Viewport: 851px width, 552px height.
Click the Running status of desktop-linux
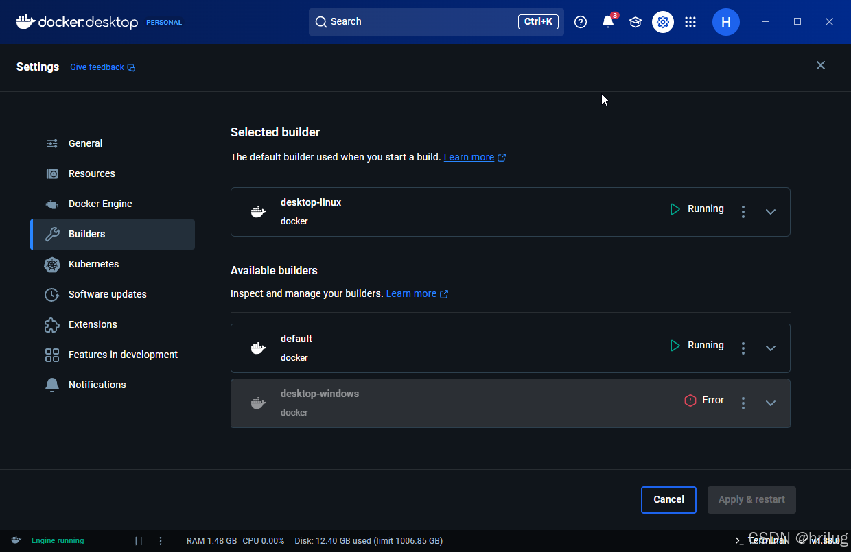697,208
